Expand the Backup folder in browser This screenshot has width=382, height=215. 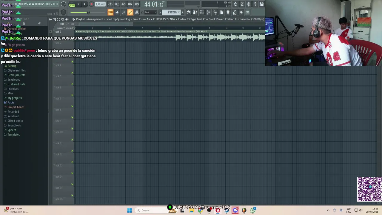tap(12, 66)
